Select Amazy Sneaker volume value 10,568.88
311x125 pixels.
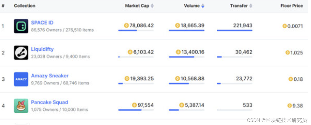click(192, 79)
